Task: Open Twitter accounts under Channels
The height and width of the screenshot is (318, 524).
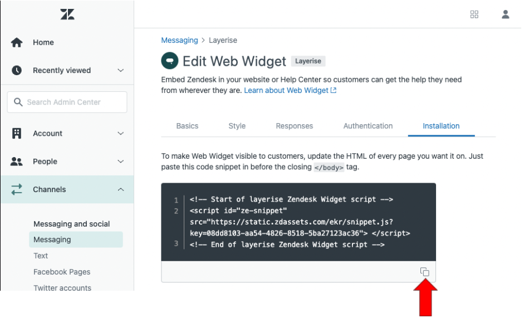Action: tap(62, 287)
